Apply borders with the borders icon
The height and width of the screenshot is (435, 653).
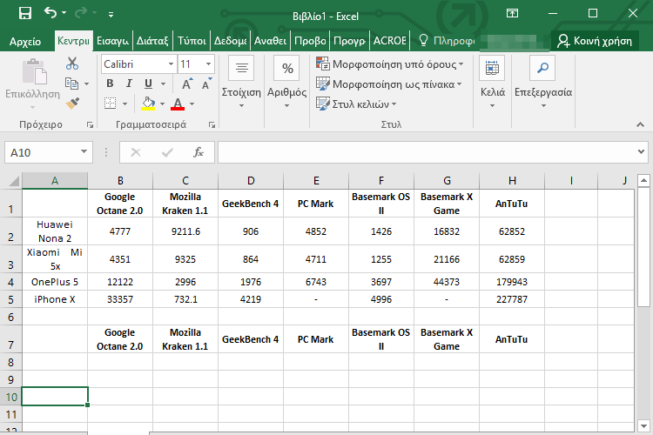coord(110,103)
